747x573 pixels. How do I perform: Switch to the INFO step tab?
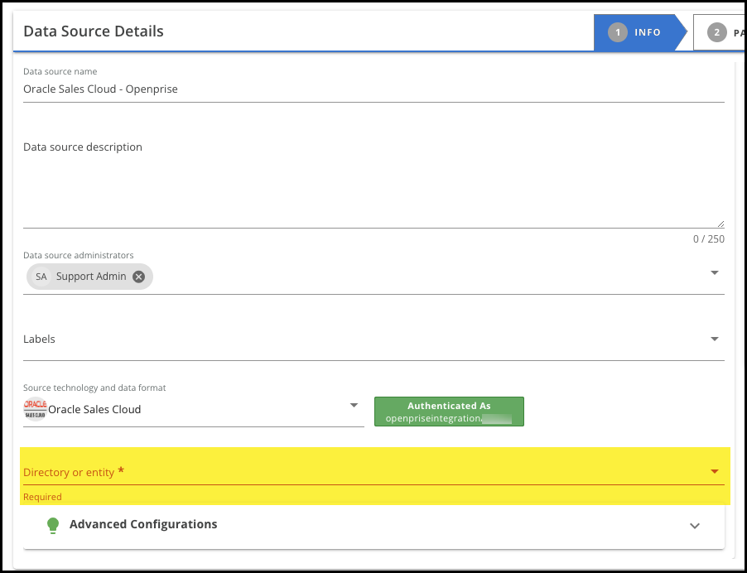tap(647, 32)
